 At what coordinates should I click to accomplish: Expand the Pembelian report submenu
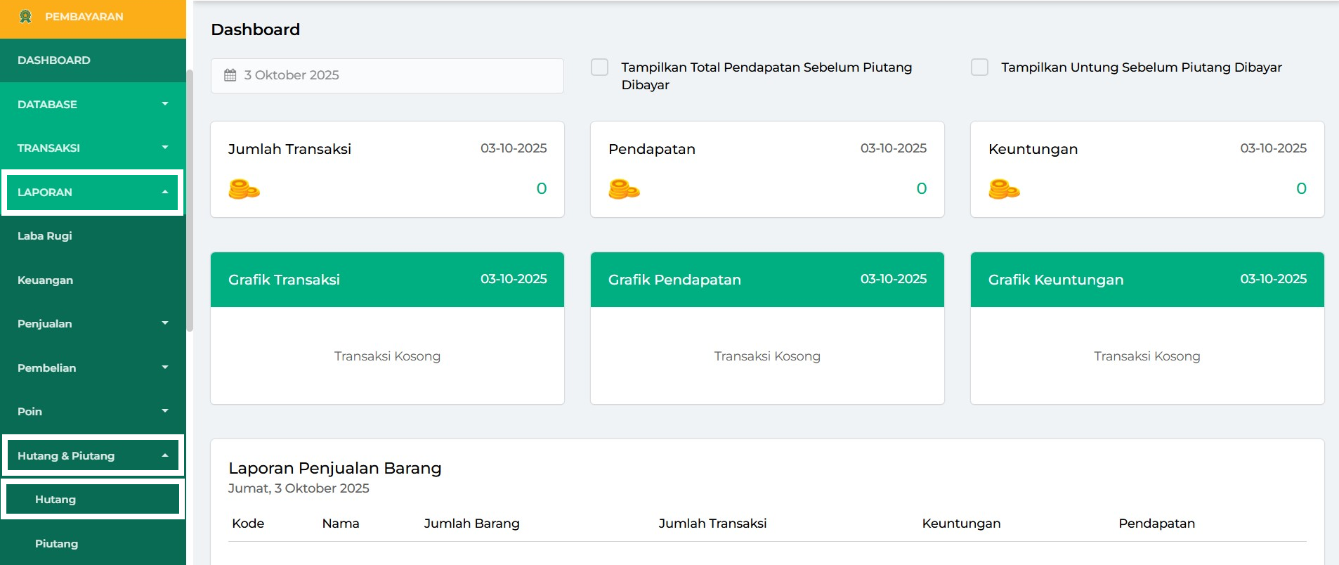pyautogui.click(x=92, y=368)
